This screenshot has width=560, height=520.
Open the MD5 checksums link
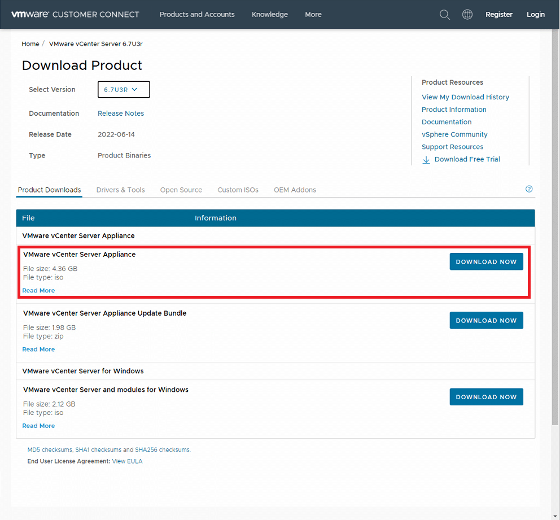point(50,449)
